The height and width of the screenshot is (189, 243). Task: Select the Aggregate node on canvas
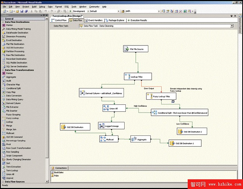(x=141, y=139)
